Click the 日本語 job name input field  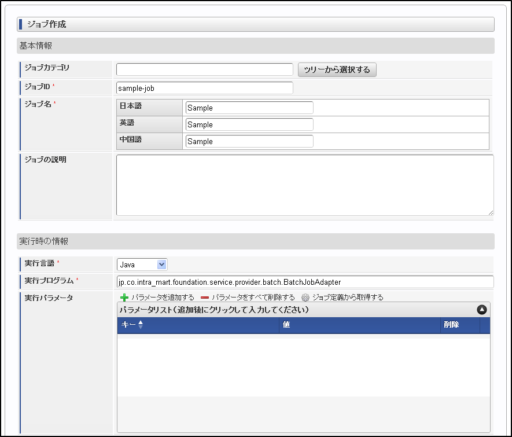pyautogui.click(x=249, y=108)
